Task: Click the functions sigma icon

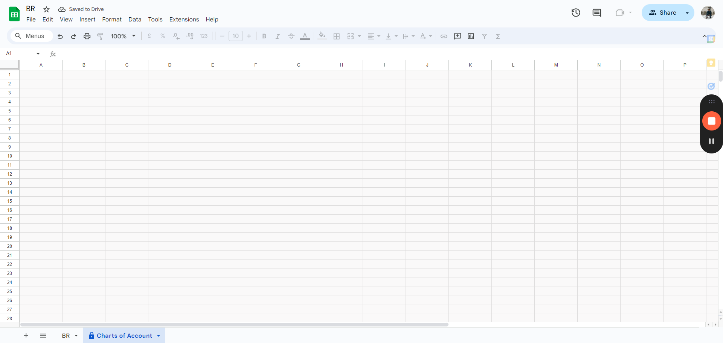Action: point(498,36)
